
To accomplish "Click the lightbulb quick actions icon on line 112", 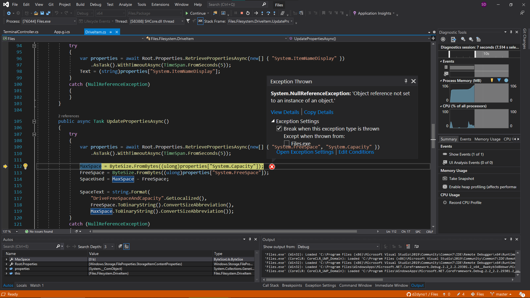I will (x=25, y=166).
